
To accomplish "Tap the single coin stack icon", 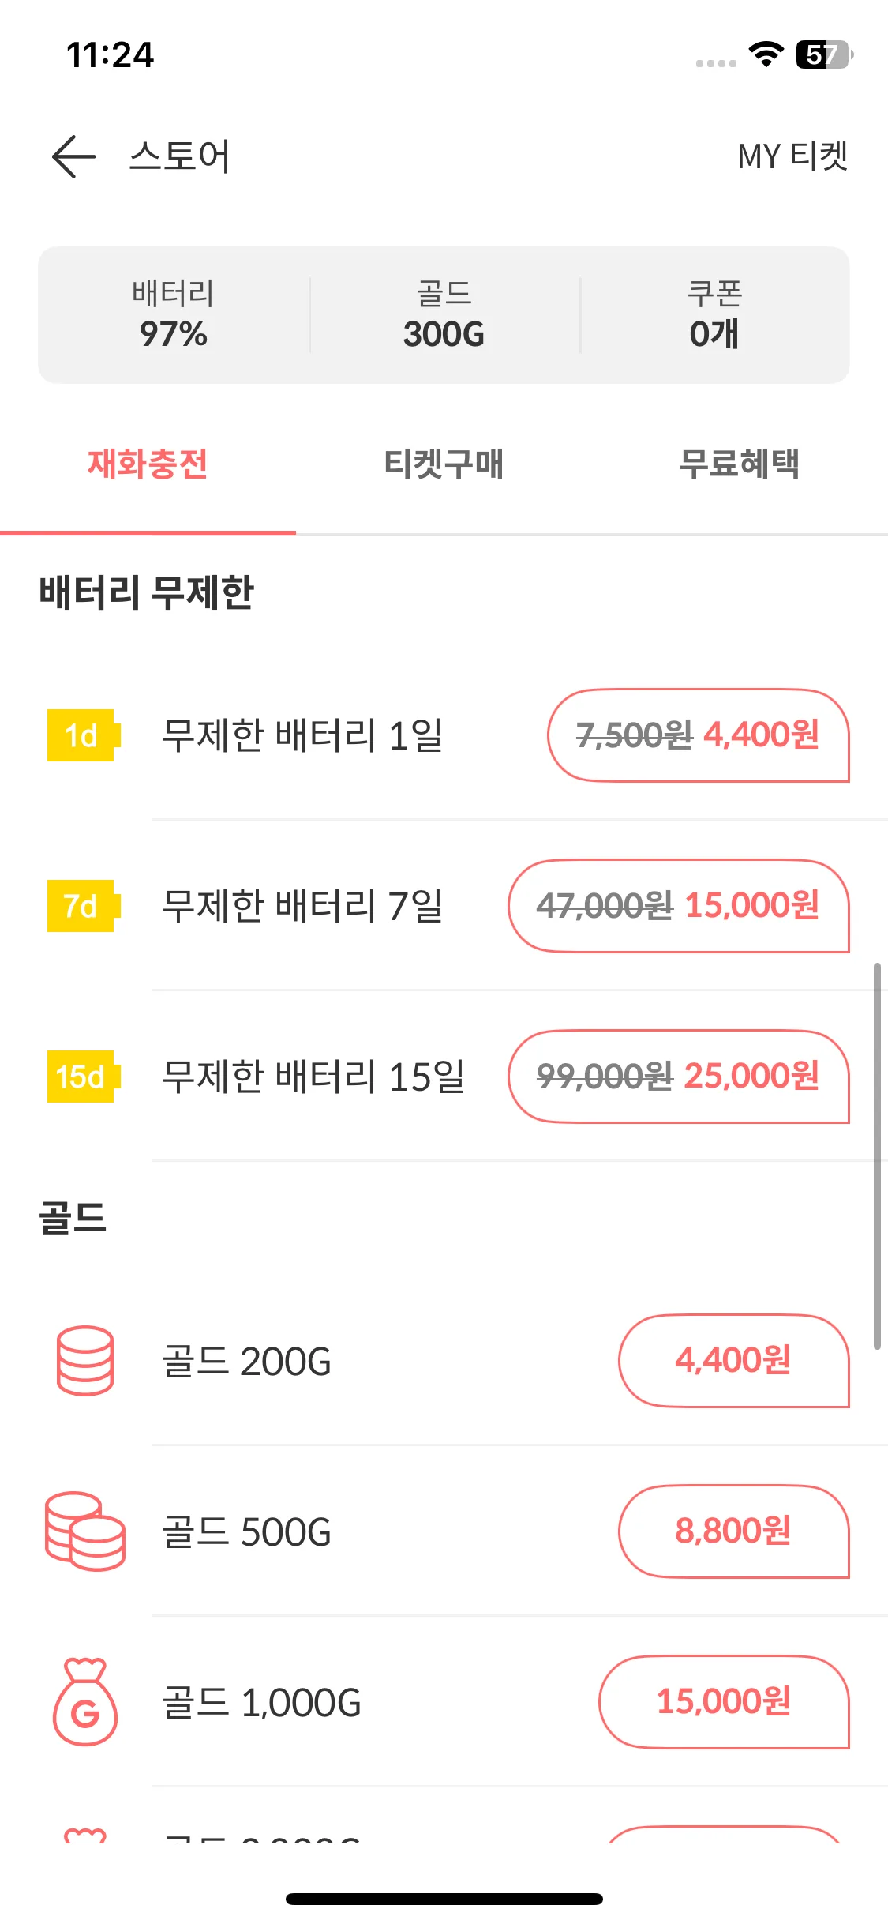I will tap(85, 1361).
